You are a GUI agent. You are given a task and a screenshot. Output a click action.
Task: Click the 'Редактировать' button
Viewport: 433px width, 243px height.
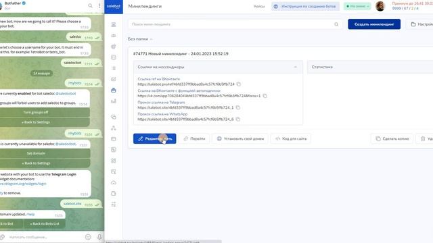point(155,138)
